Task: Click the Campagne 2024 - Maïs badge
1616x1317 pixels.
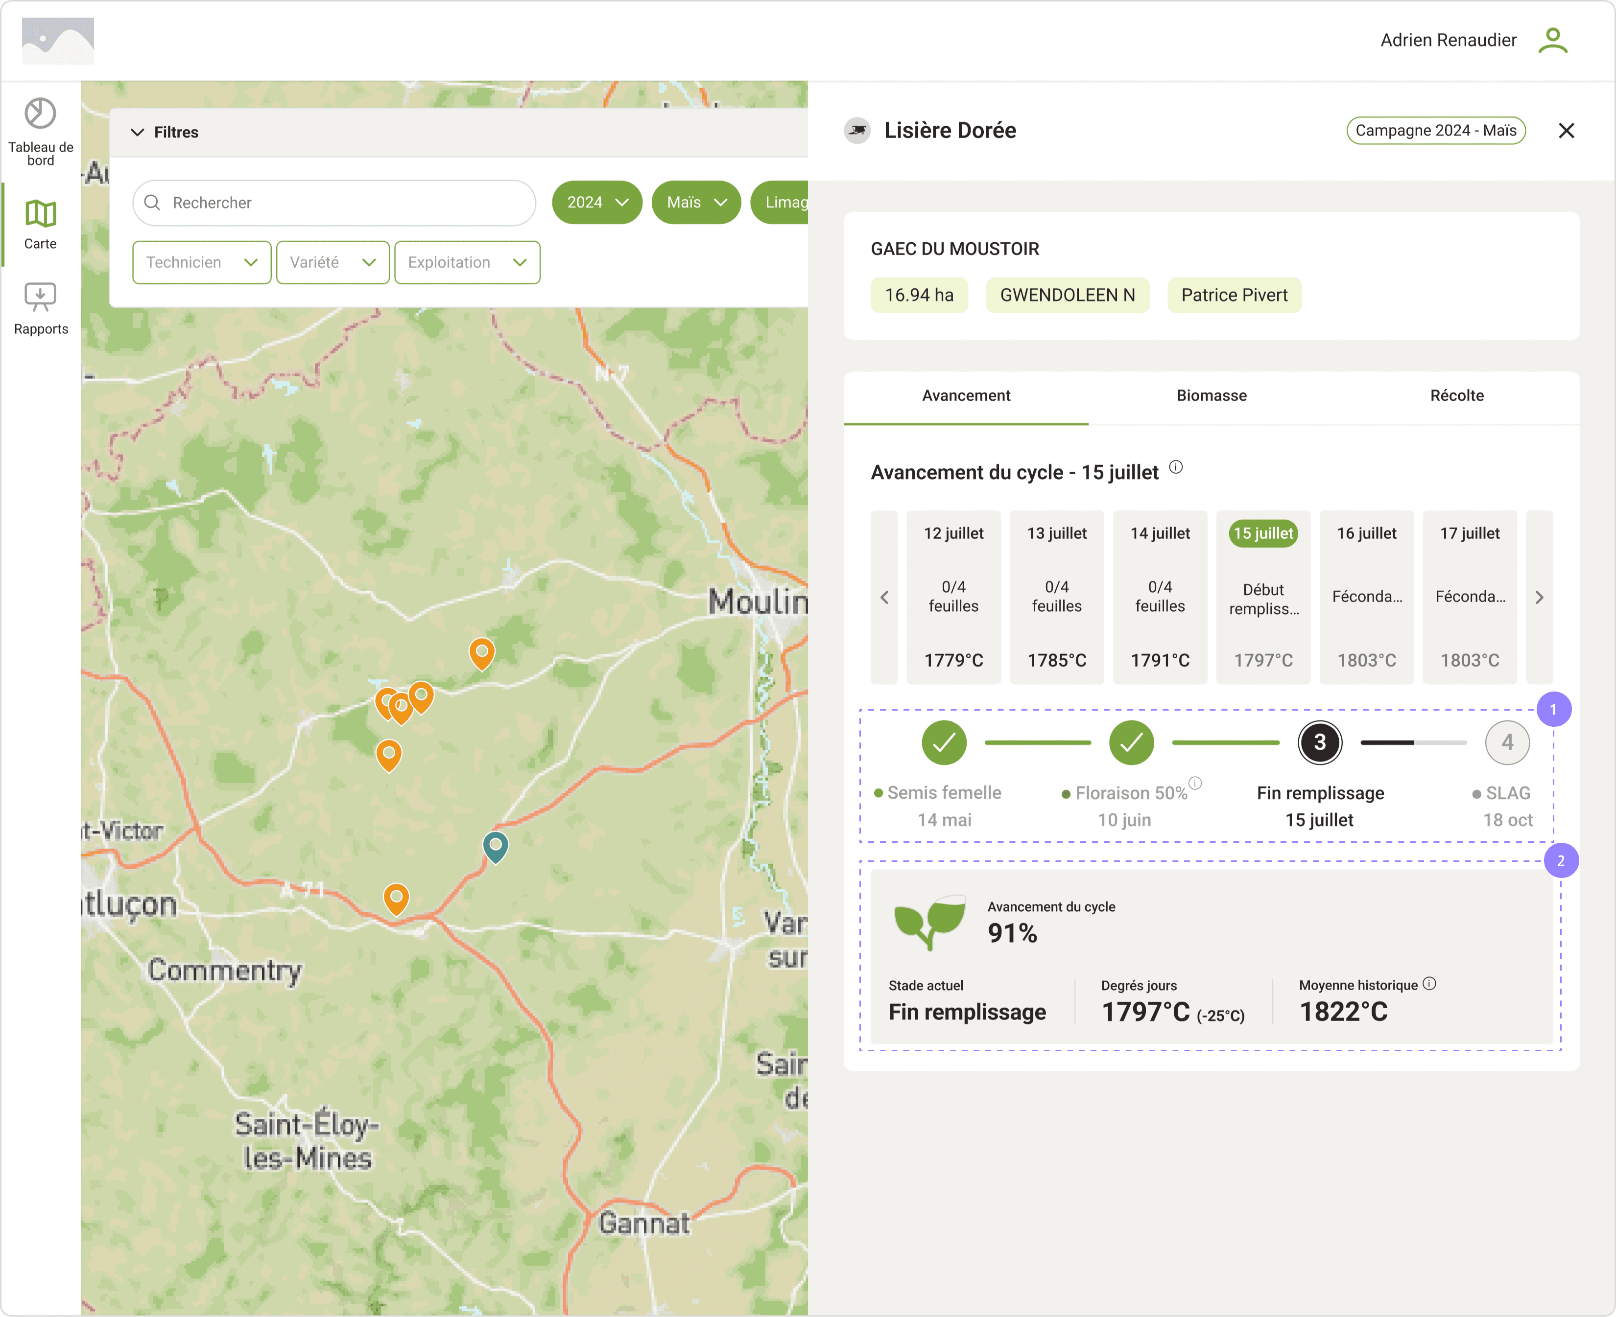Action: [1435, 131]
